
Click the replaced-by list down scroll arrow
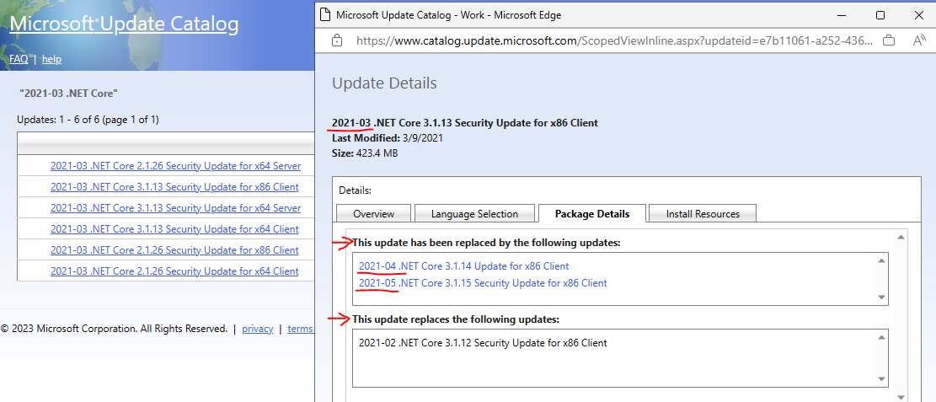880,297
